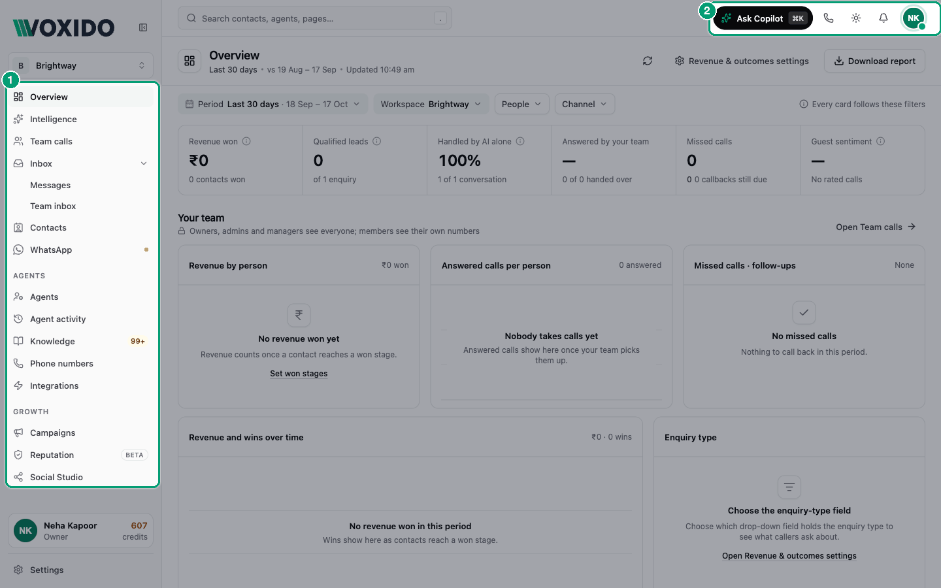The image size is (941, 588).
Task: Collapse the sidebar panel icon
Action: tap(143, 27)
